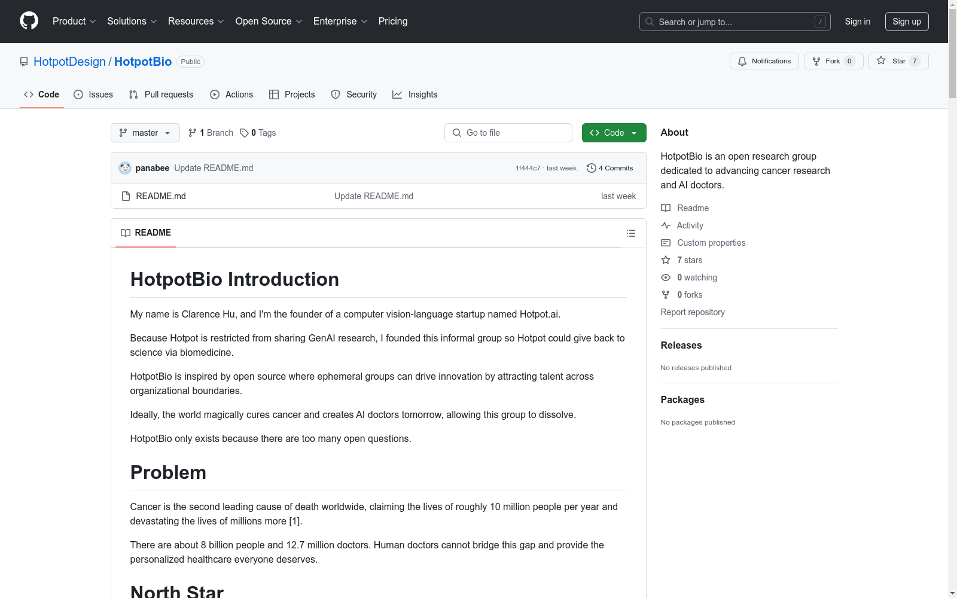Focus the Go to file input

(x=508, y=133)
